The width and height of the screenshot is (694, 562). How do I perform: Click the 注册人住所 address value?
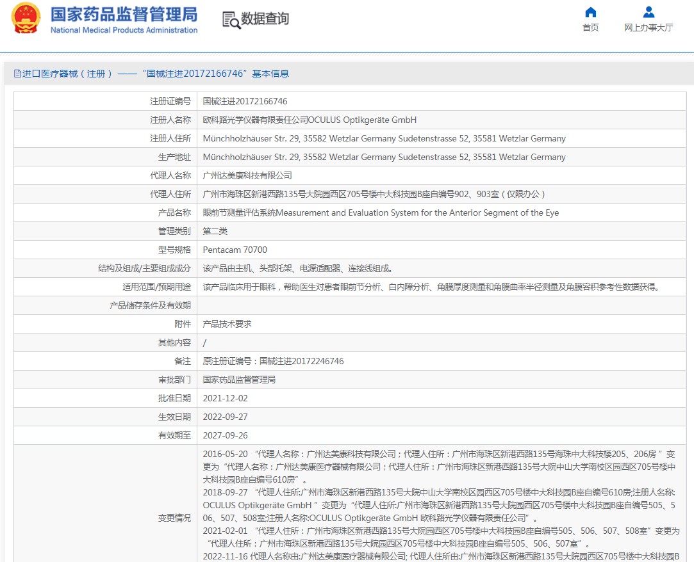(384, 138)
